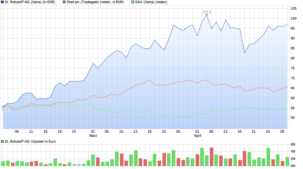Click the 01. date tick above April

coord(198,132)
